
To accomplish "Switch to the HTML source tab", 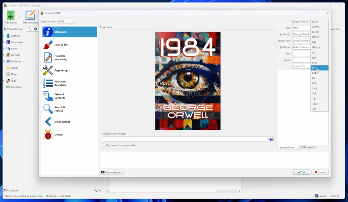I will pos(307,147).
